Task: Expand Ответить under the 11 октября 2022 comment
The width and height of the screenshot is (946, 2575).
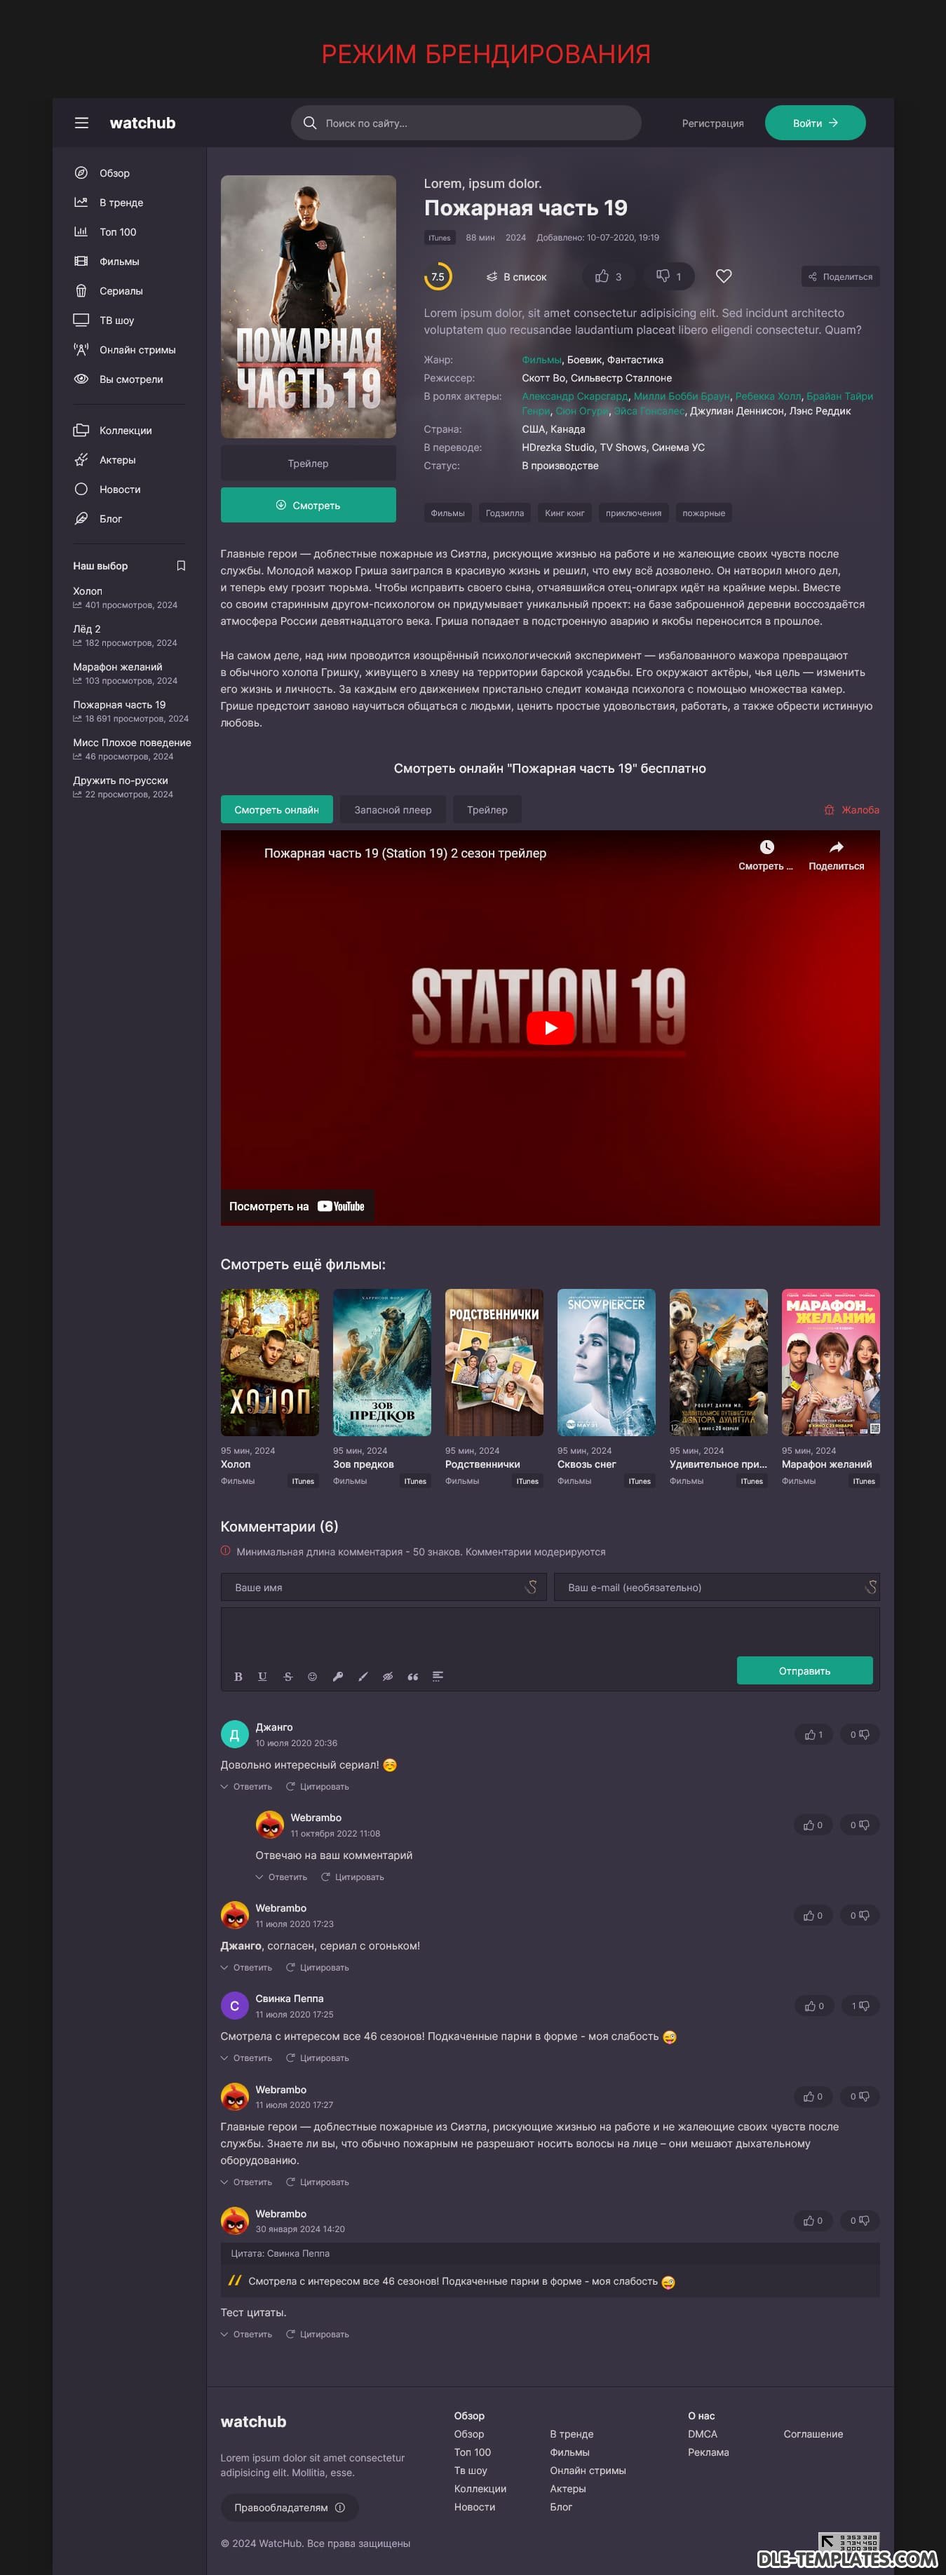Action: tap(282, 1877)
